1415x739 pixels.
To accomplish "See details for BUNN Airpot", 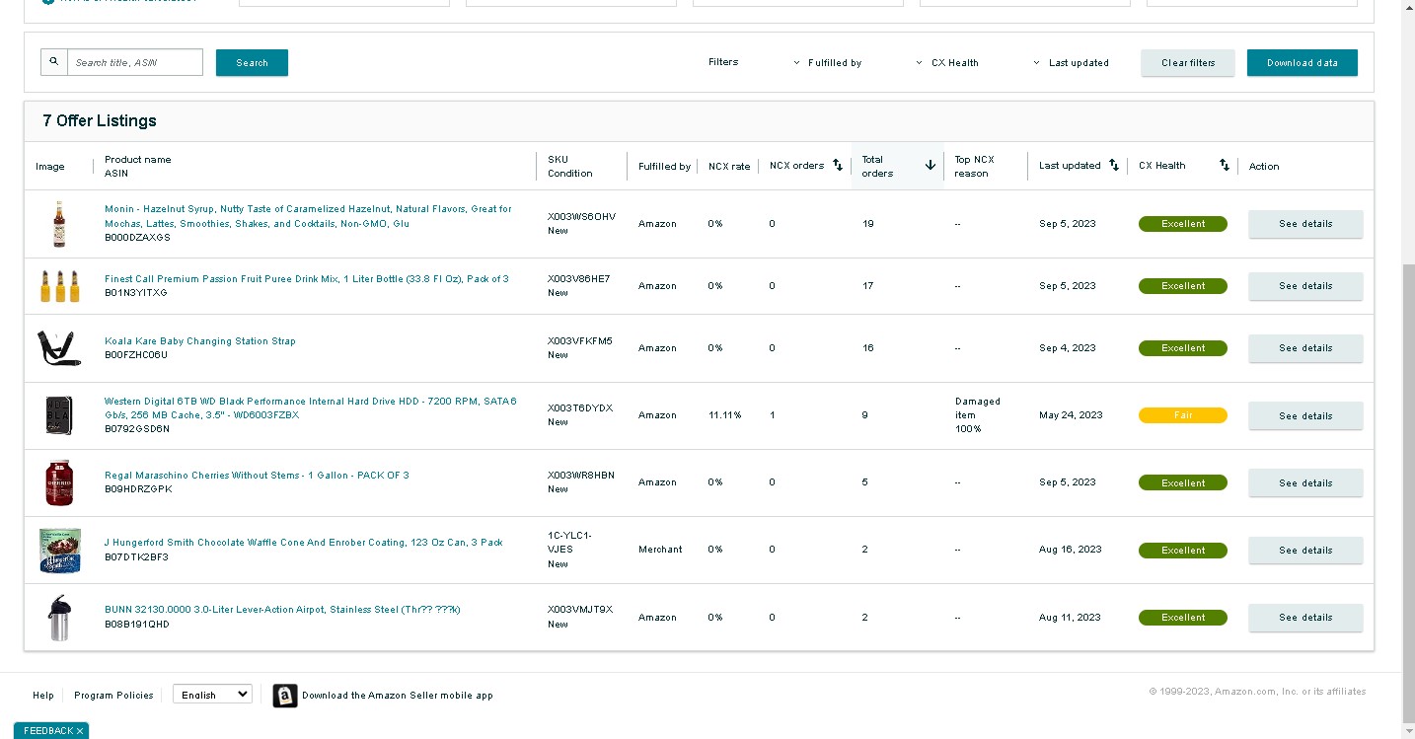I will coord(1305,618).
